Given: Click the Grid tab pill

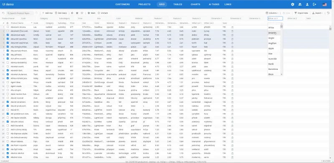Looking at the screenshot, I should click(x=162, y=4).
